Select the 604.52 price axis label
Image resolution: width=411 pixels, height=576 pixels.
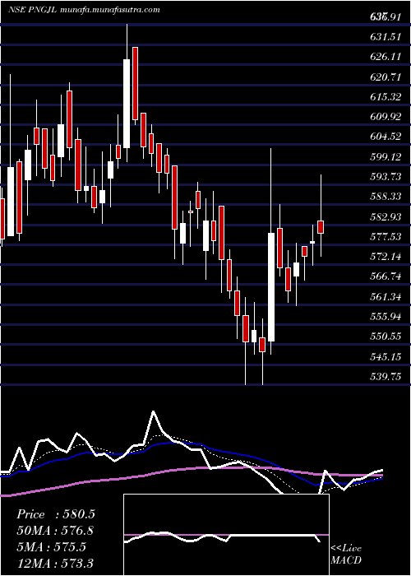(x=386, y=137)
